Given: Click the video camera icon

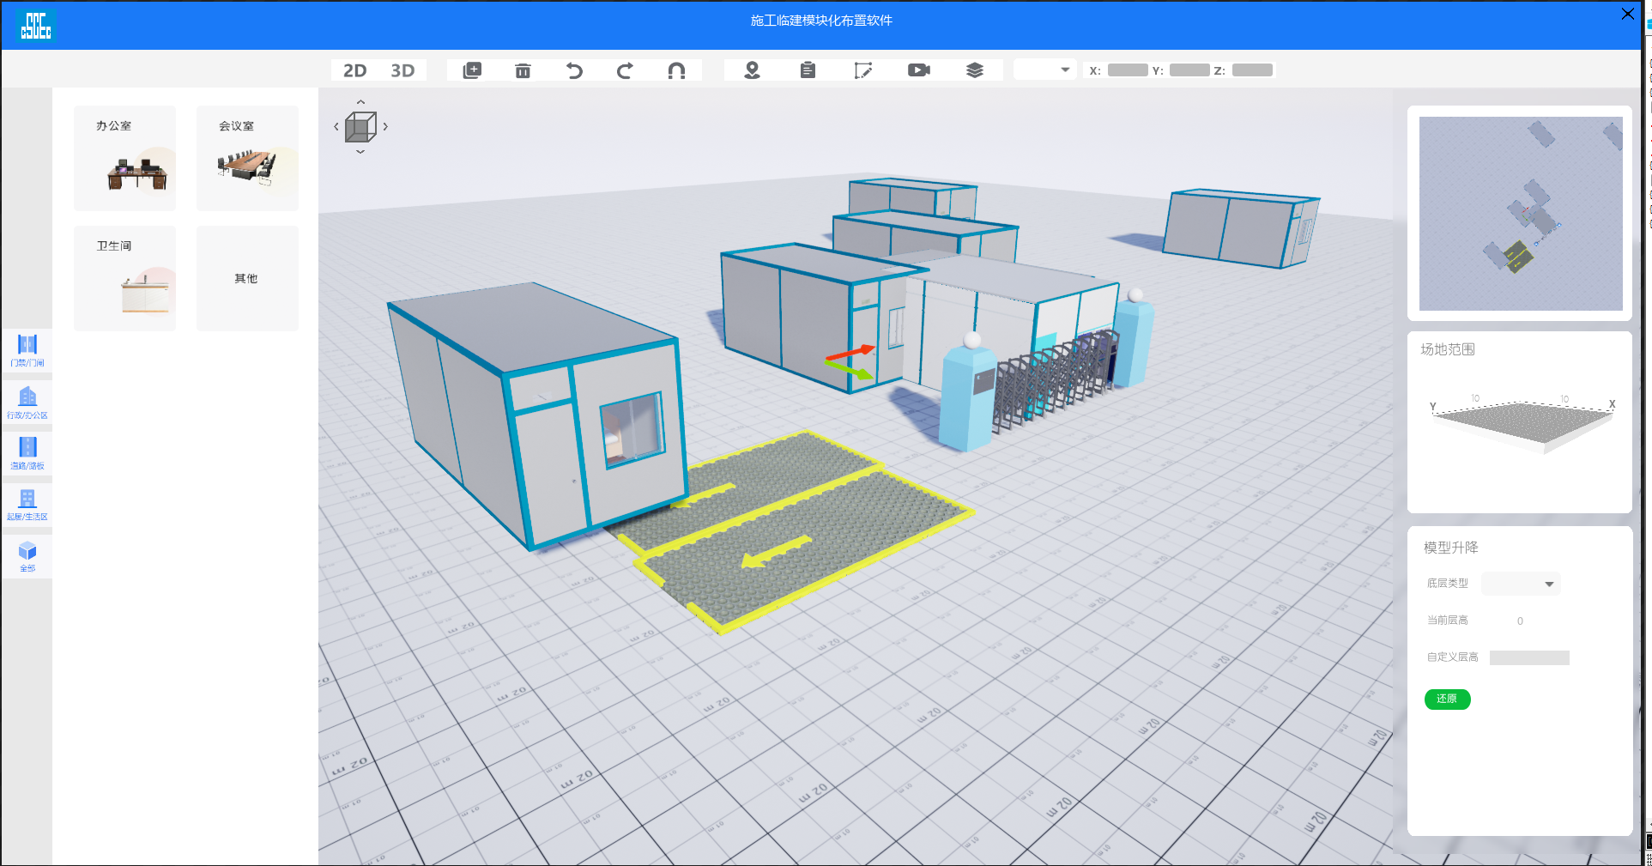Looking at the screenshot, I should click(919, 70).
